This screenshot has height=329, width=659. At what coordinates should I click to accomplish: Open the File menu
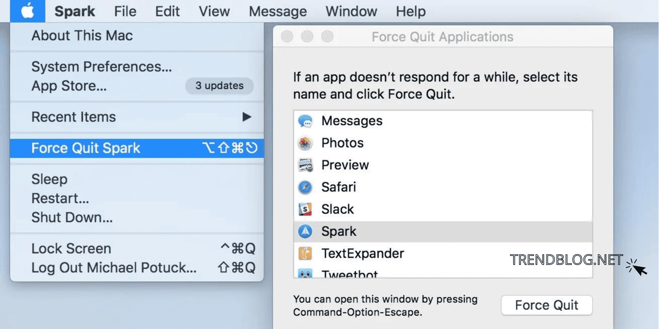pyautogui.click(x=125, y=11)
